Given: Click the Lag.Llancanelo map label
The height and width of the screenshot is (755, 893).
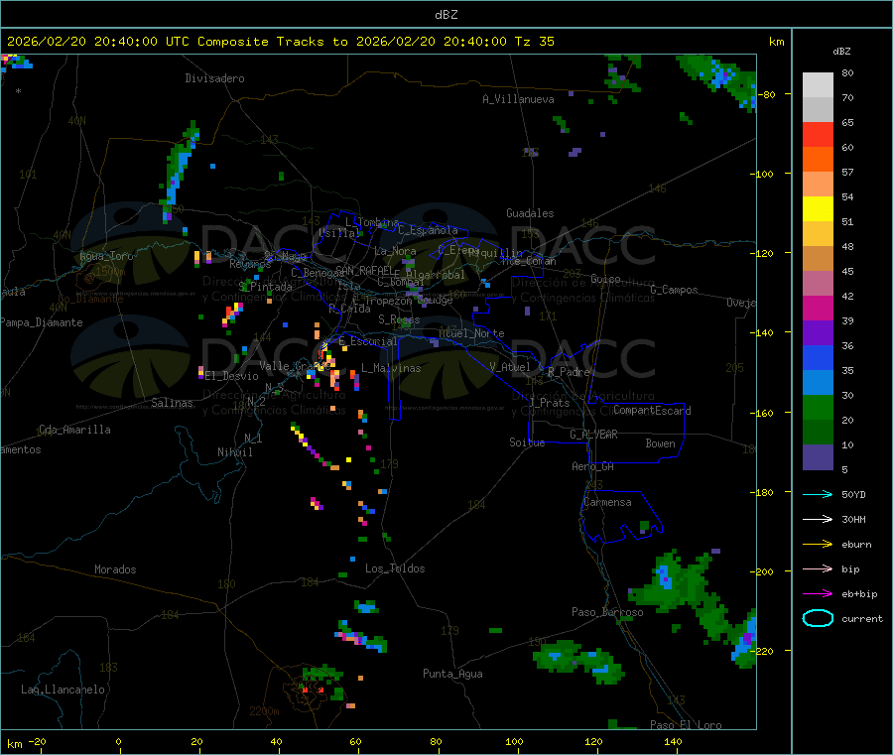Looking at the screenshot, I should (x=63, y=690).
